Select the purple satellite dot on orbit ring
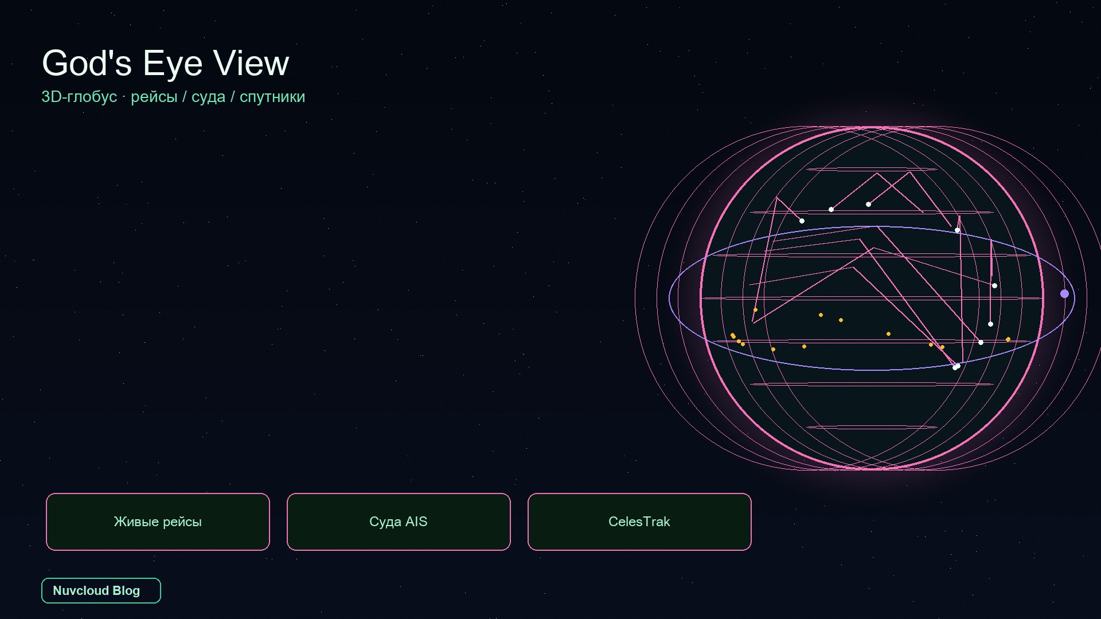This screenshot has width=1101, height=619. click(1064, 293)
